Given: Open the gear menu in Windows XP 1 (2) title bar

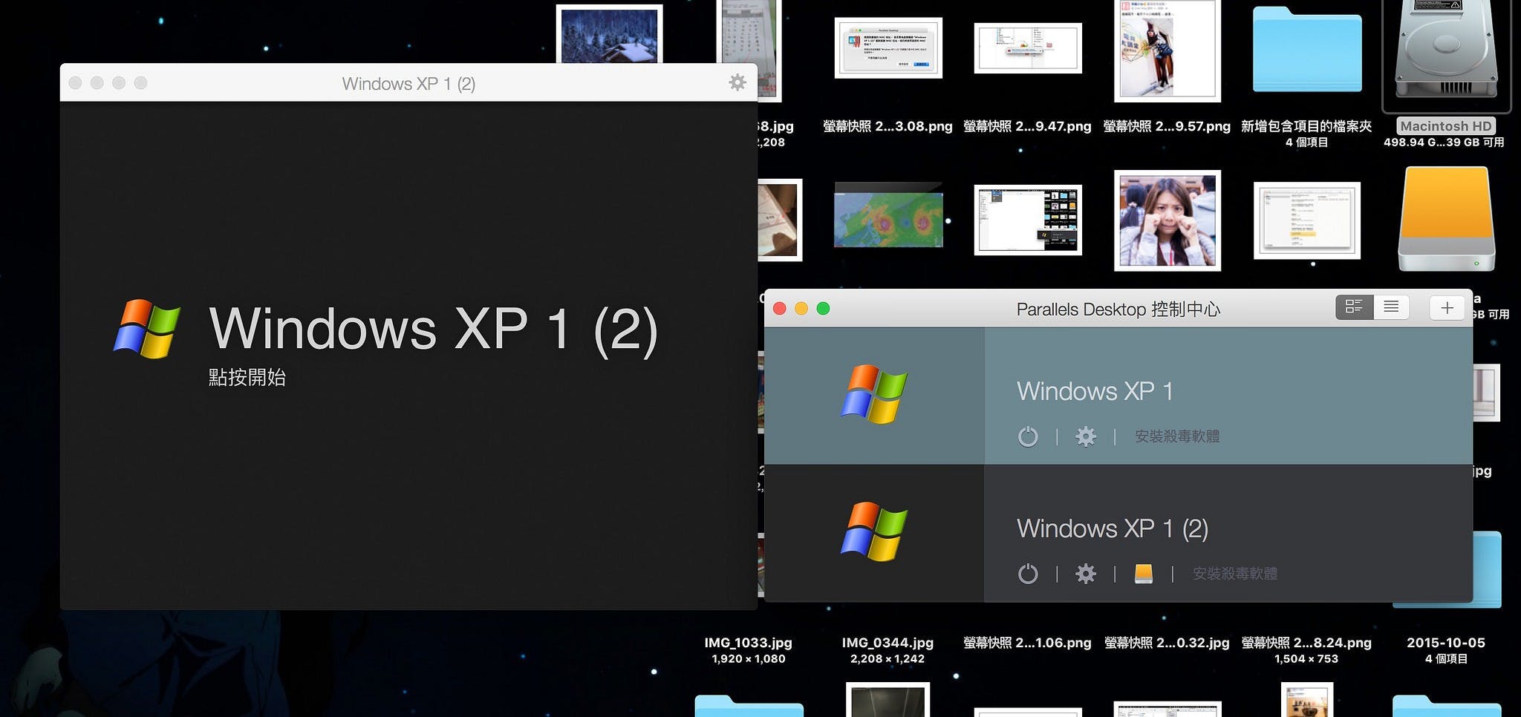Looking at the screenshot, I should [737, 82].
